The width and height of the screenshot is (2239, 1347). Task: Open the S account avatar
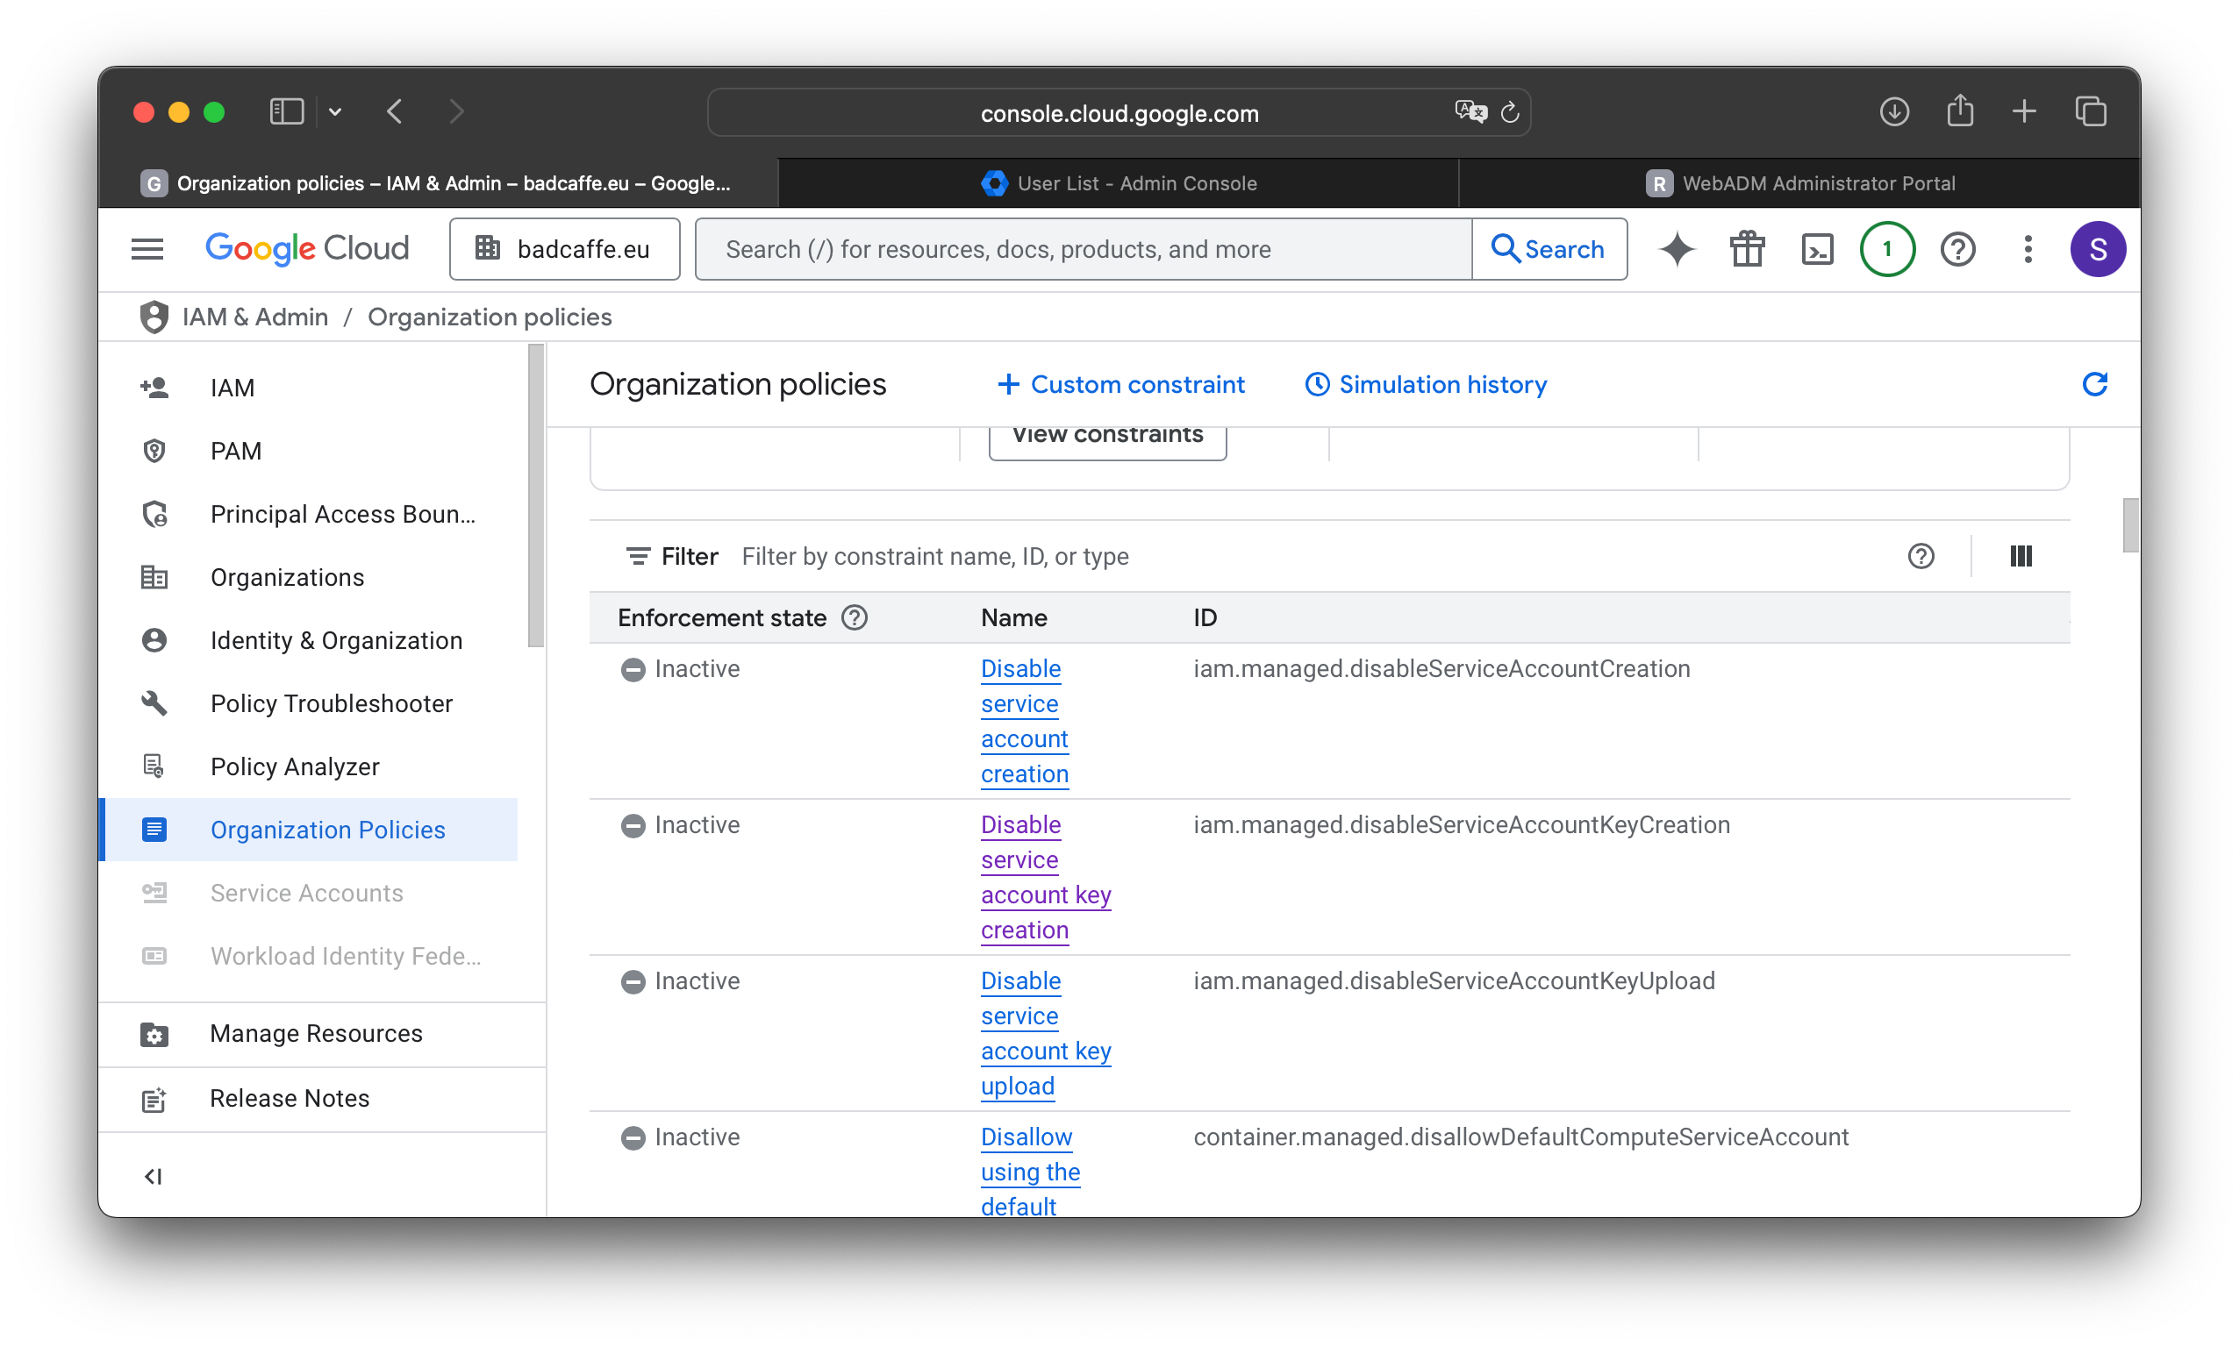click(2097, 249)
